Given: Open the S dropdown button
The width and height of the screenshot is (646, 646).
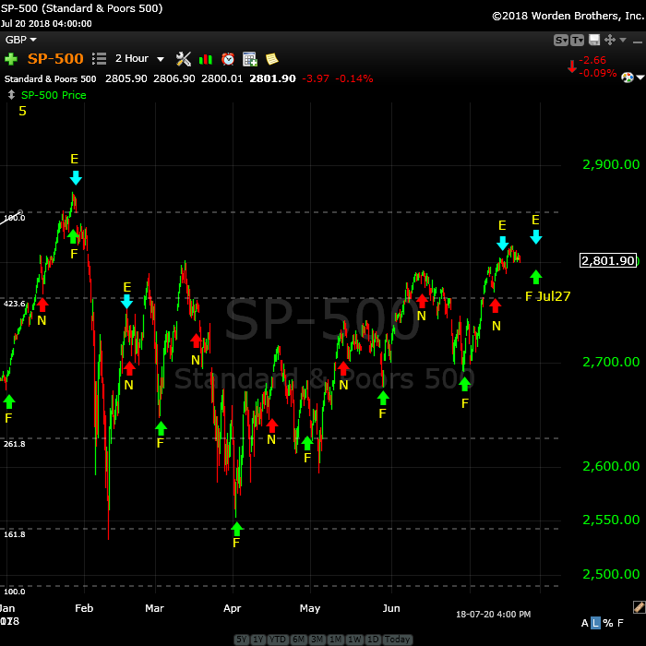Looking at the screenshot, I should pos(561,40).
